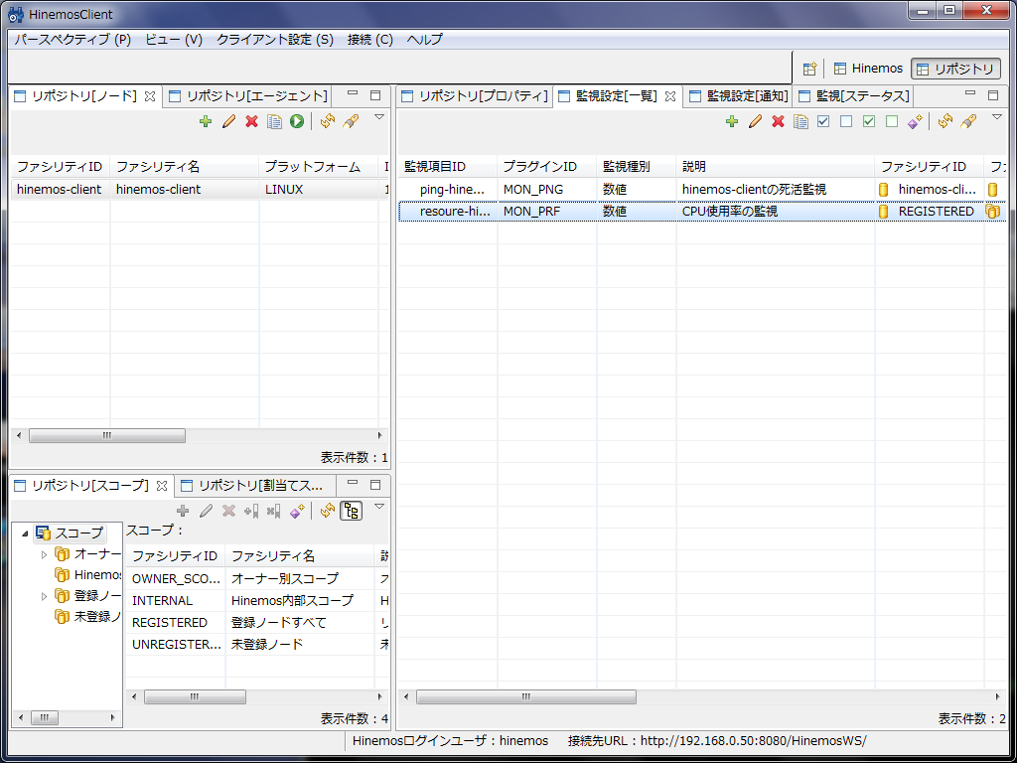Click unassign node icon in scope view toolbar

pos(274,512)
